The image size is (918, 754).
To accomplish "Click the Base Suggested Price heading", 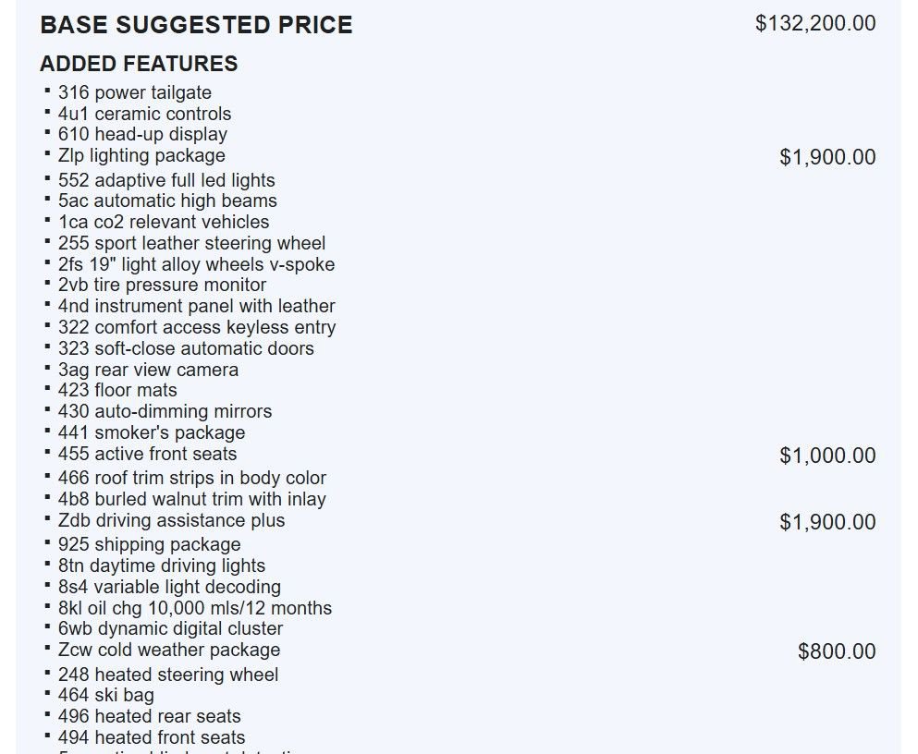I will [x=196, y=25].
